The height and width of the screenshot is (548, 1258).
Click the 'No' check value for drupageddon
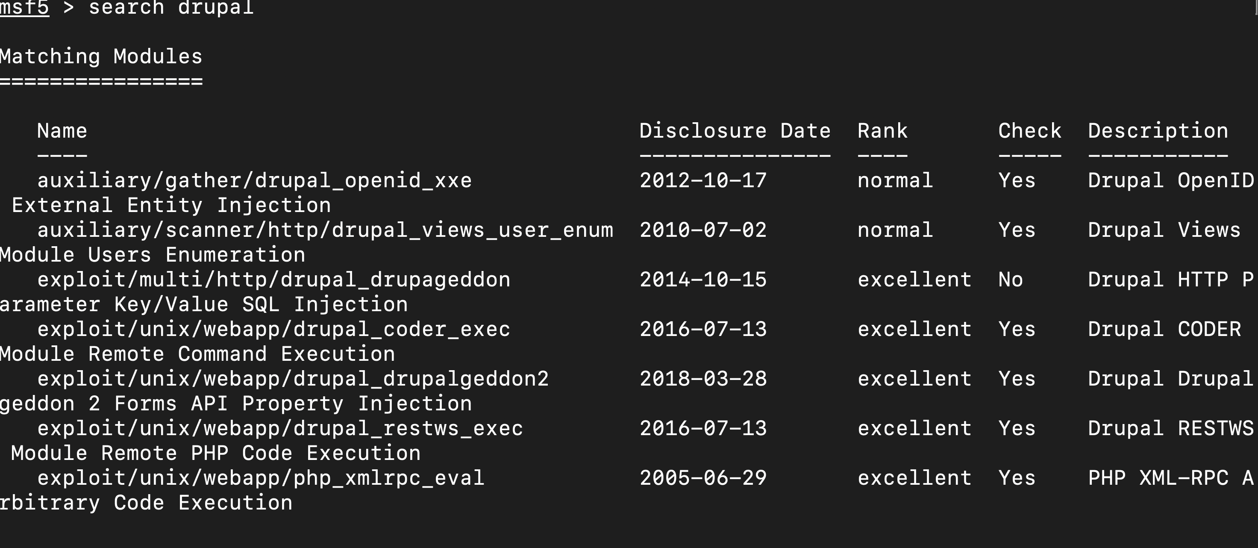tap(1011, 280)
